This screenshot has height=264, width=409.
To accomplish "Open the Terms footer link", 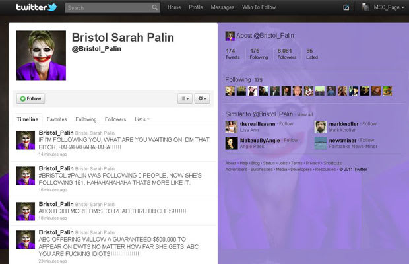I will point(297,163).
